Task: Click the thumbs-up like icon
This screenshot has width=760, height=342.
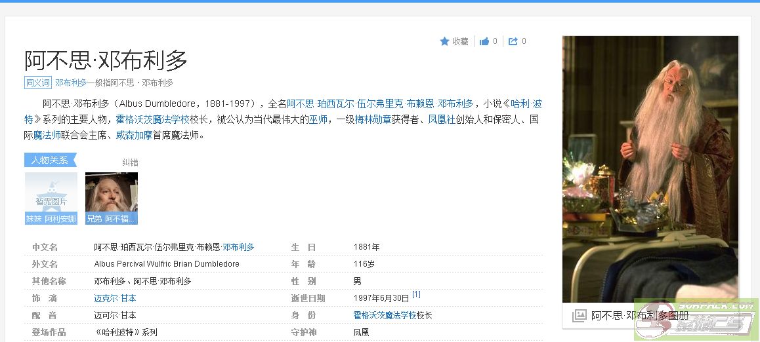Action: pos(484,41)
